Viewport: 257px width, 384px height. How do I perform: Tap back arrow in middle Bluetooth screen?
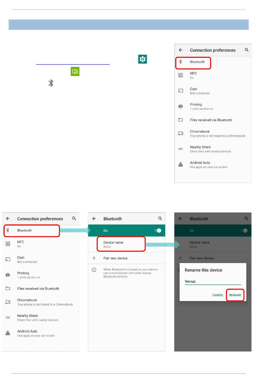(94, 219)
